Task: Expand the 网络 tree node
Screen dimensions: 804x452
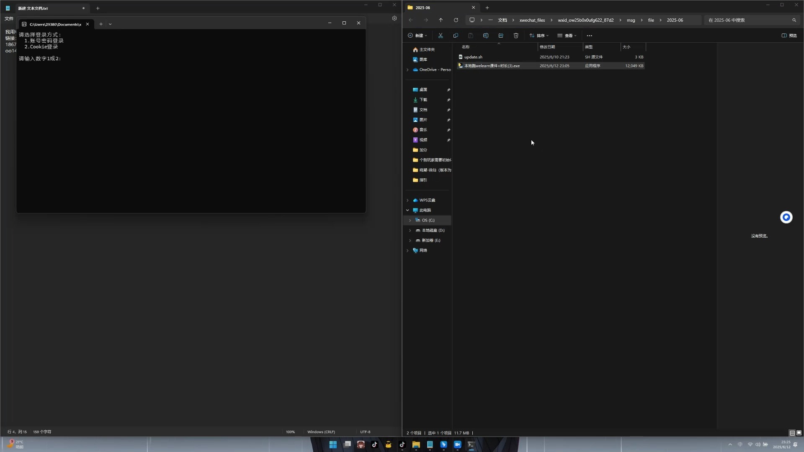Action: [x=407, y=251]
